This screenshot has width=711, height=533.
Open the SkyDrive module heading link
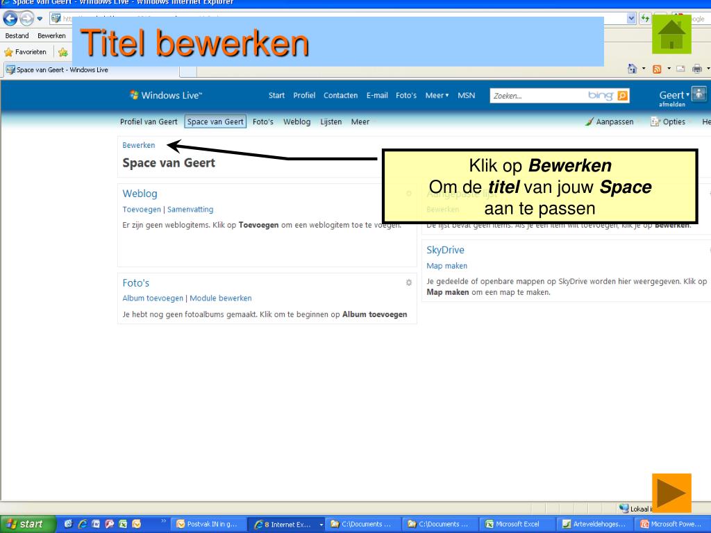pos(445,250)
